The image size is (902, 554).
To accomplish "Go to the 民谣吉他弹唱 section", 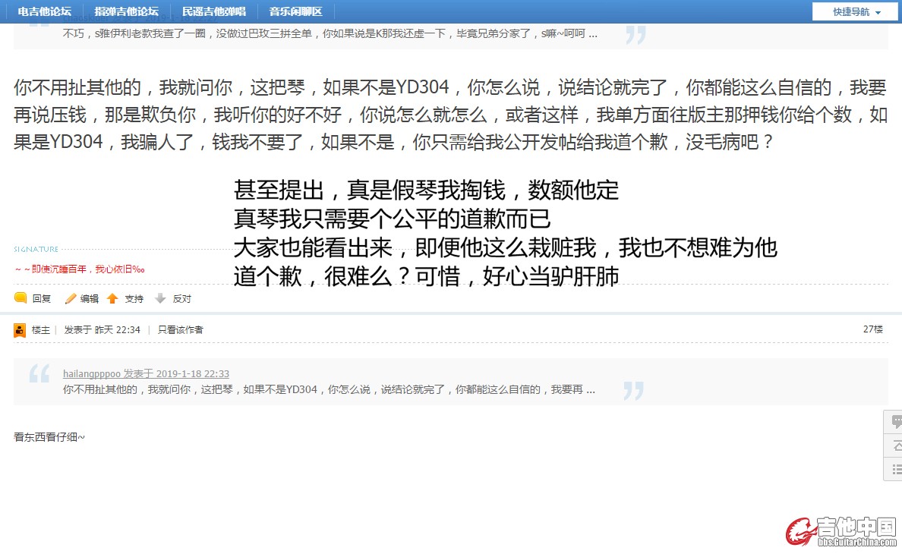I will pos(214,11).
